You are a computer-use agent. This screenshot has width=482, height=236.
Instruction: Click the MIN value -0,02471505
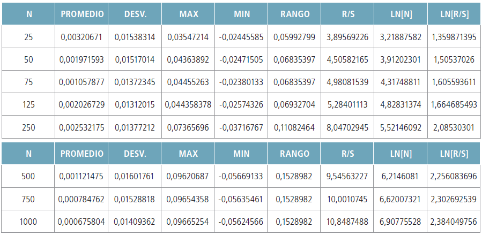coord(241,59)
